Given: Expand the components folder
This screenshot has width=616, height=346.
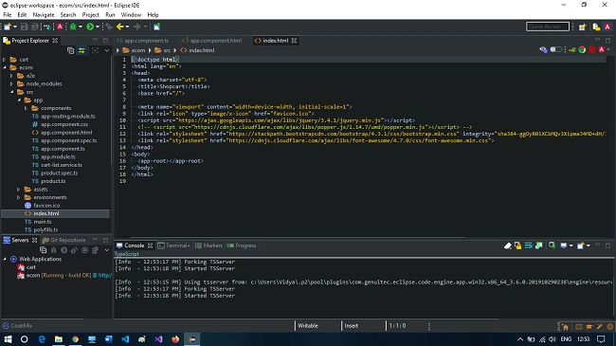Looking at the screenshot, I should 26,108.
